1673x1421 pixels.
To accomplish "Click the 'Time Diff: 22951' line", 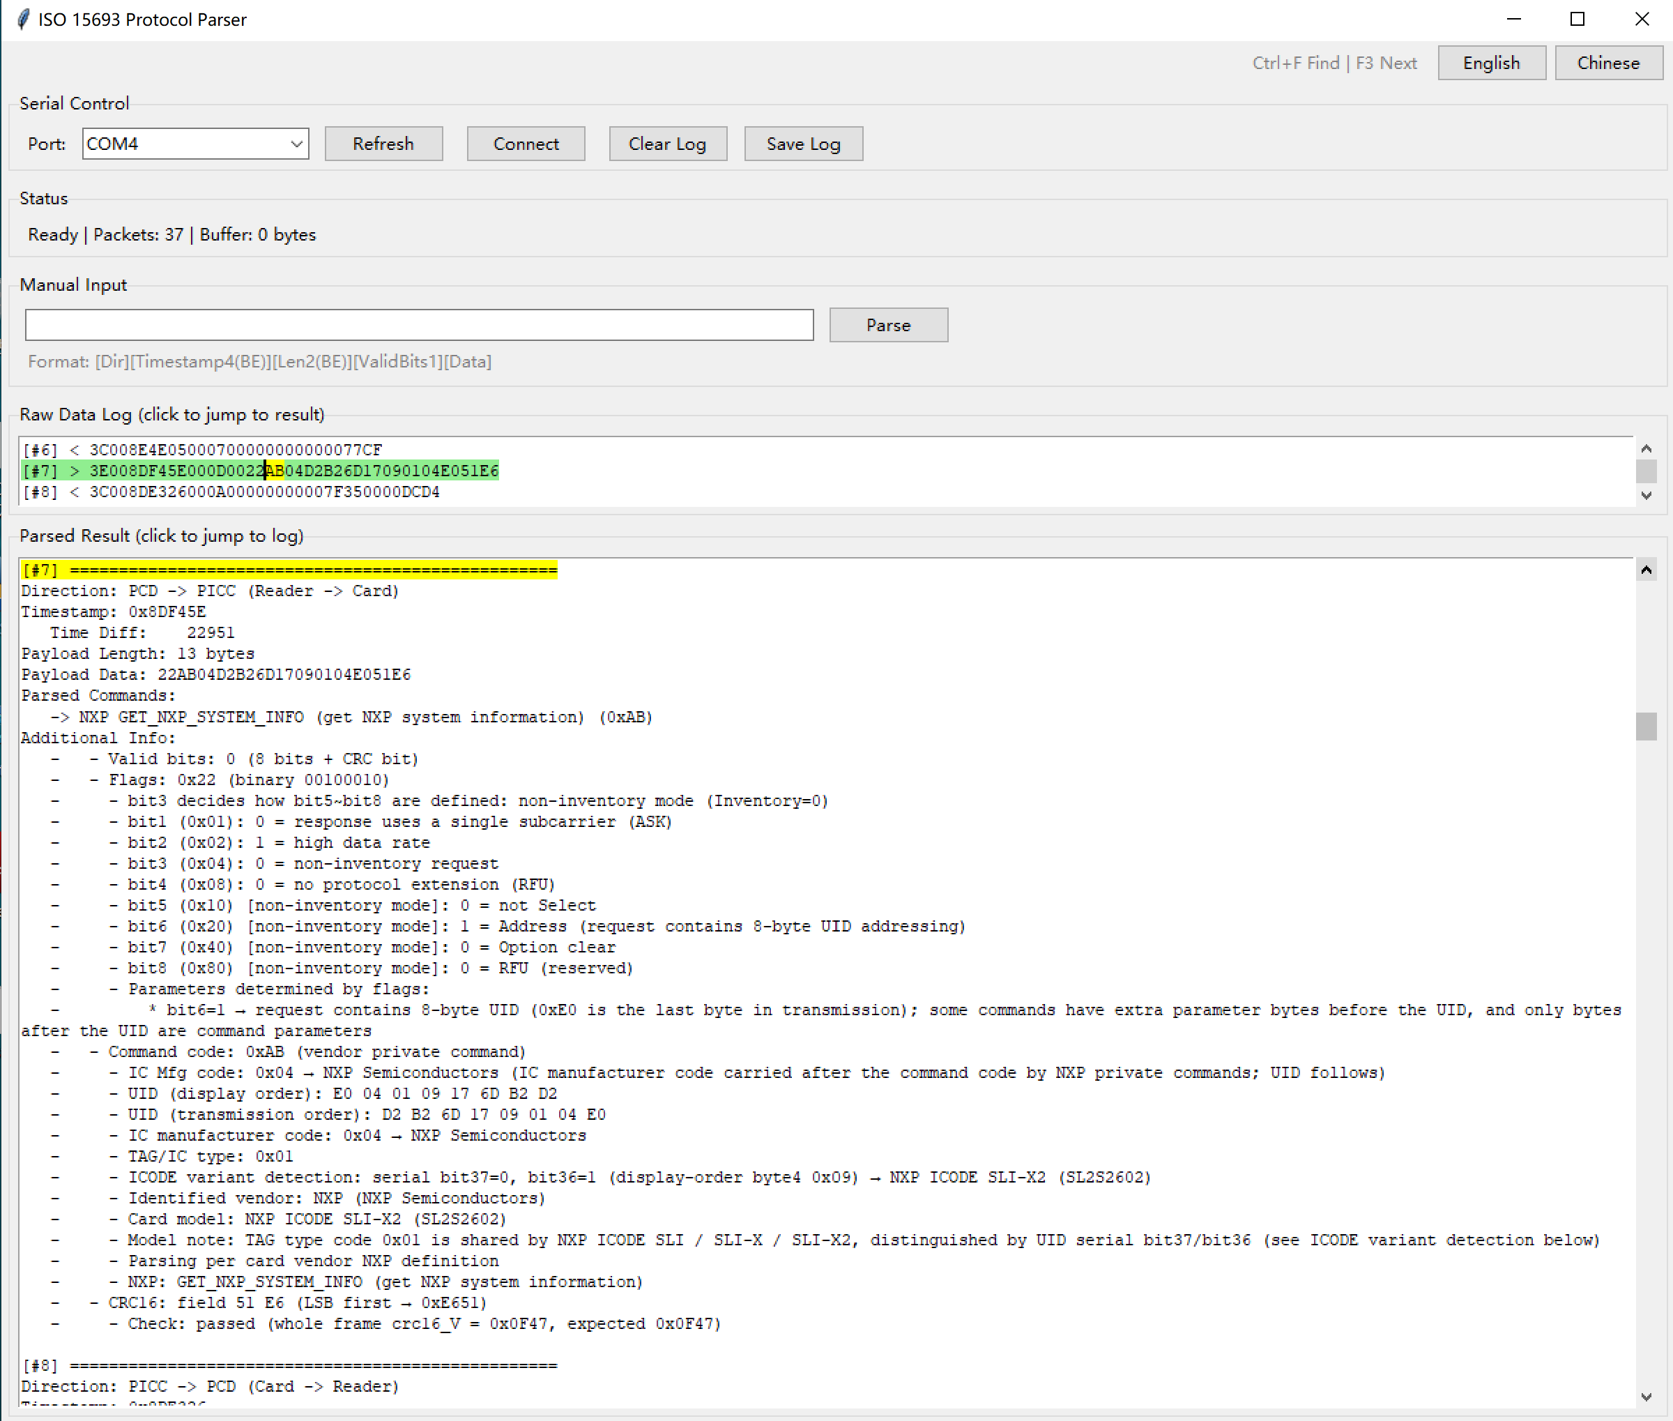I will click(x=143, y=632).
